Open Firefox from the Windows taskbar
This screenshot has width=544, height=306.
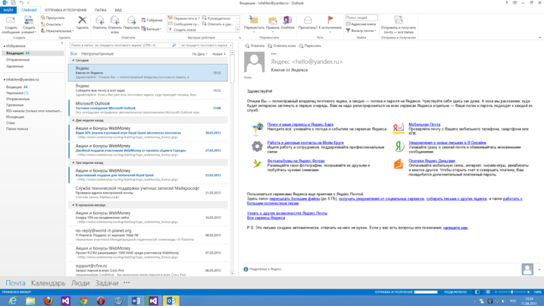pyautogui.click(x=47, y=299)
